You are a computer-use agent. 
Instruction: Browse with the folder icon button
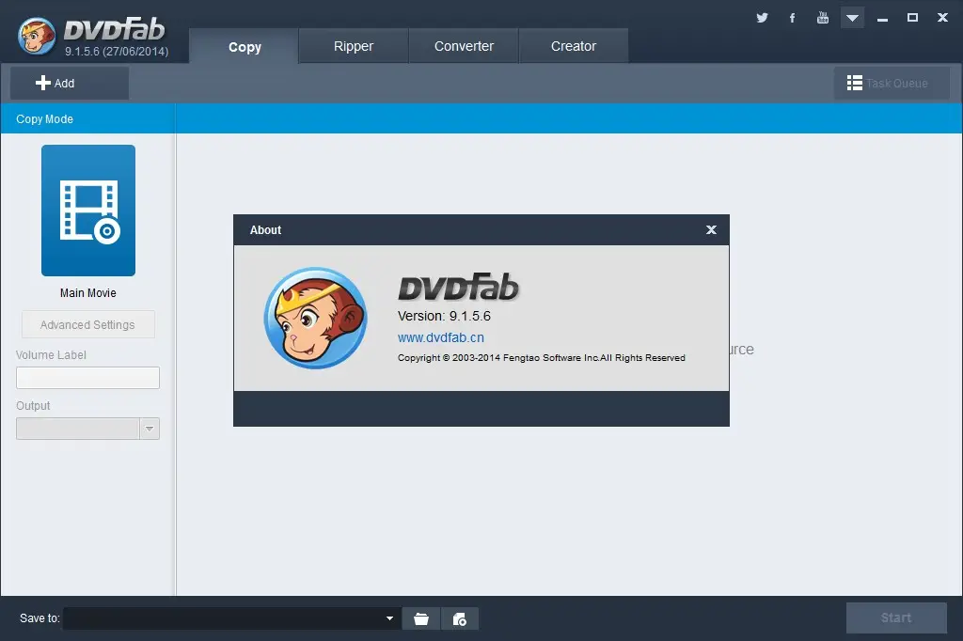tap(421, 618)
